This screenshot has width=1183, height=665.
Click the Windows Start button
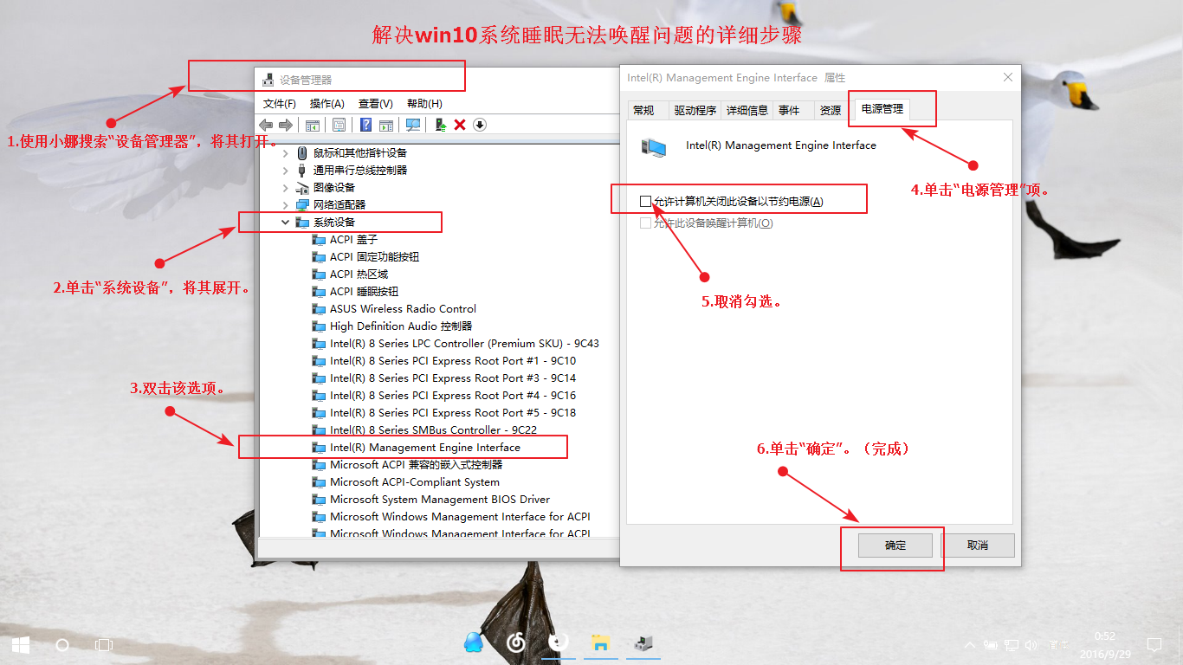(x=21, y=644)
